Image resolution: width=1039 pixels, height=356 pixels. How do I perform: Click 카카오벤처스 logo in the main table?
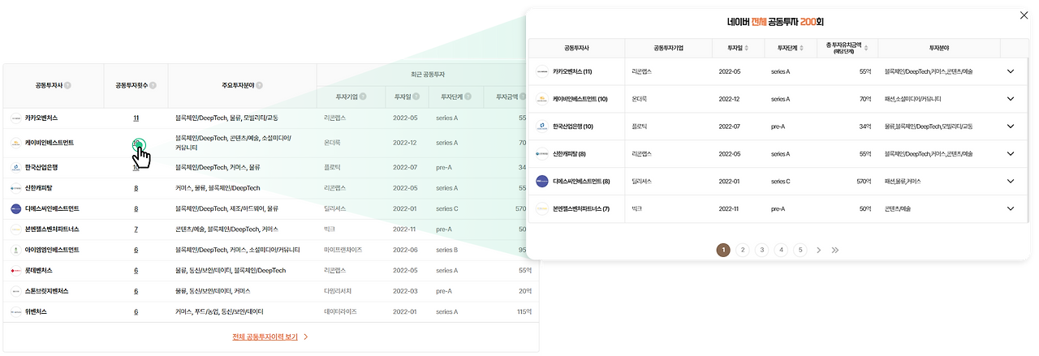point(15,118)
